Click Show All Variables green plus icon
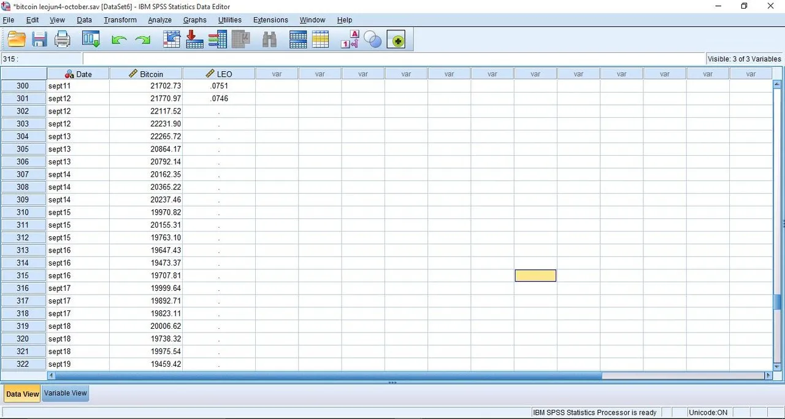Viewport: 785px width, 419px height. pos(396,40)
